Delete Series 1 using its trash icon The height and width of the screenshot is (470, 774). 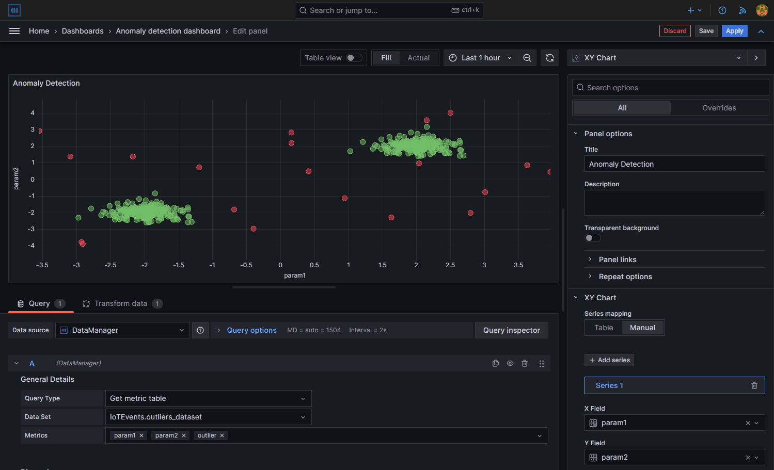754,385
